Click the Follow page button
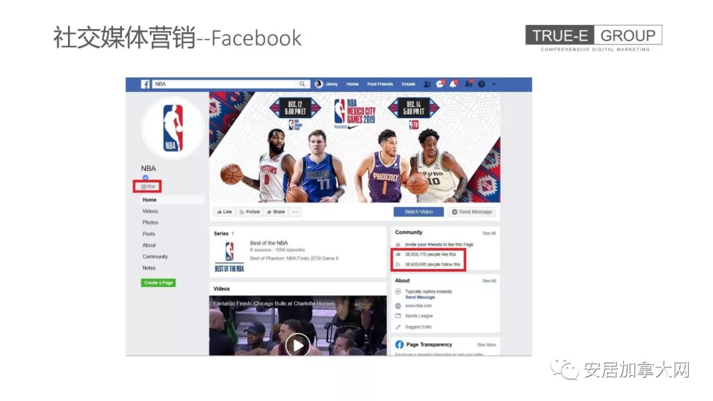Viewport: 713px width, 401px height. (x=250, y=212)
